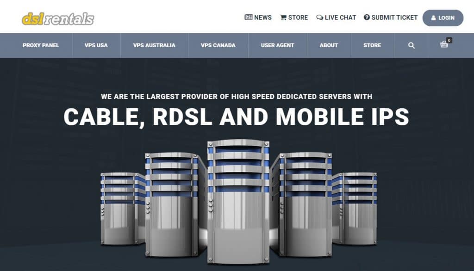This screenshot has width=474, height=271.
Task: Open STORE from the main navigation
Action: 372,45
